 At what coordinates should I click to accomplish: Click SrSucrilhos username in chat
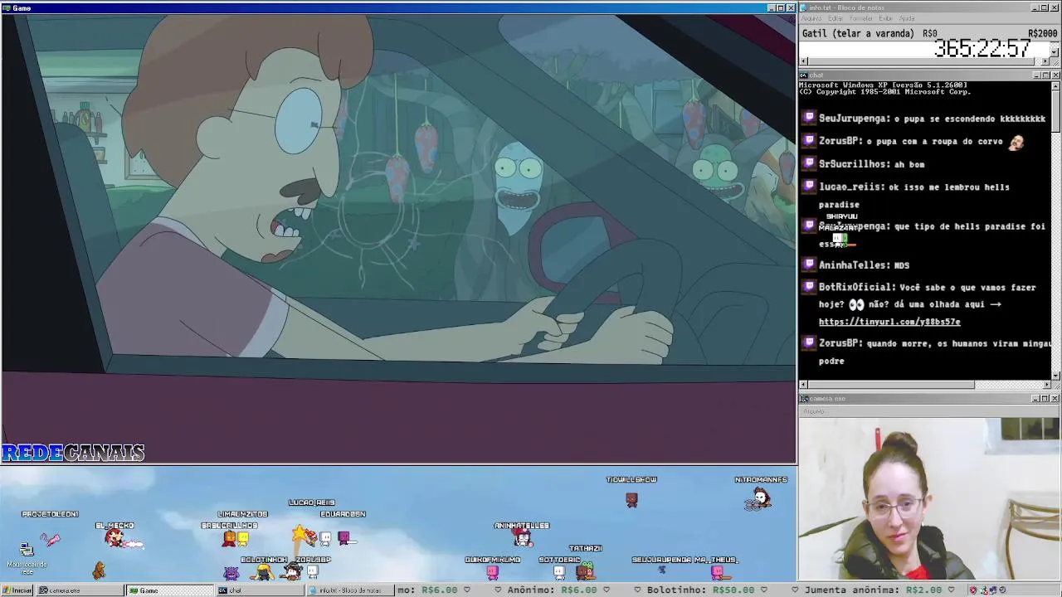click(x=854, y=164)
